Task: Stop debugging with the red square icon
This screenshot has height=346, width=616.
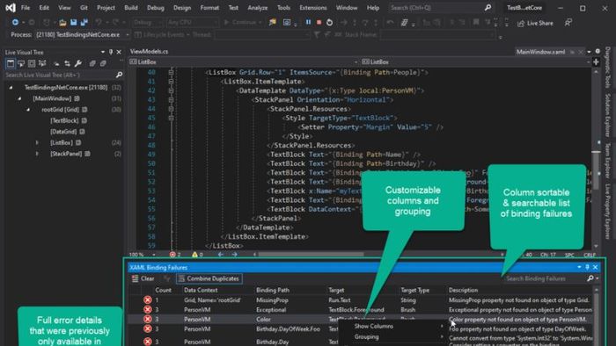Action: pyautogui.click(x=319, y=22)
